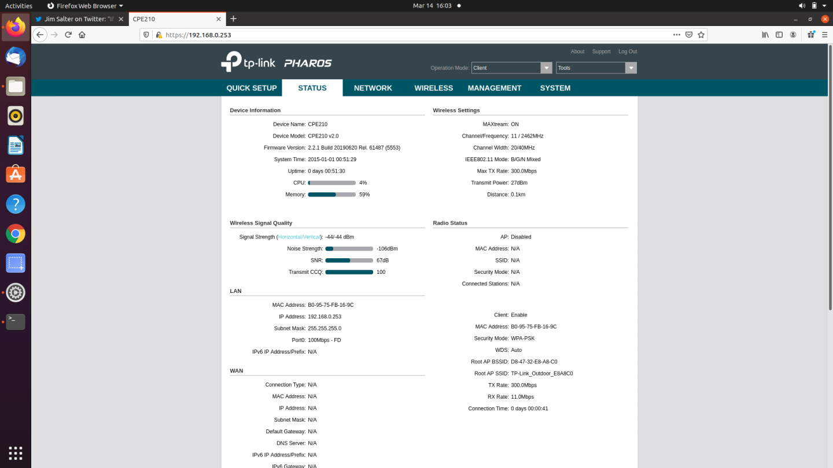Expand Firefox Web Browser app menu

(85, 6)
